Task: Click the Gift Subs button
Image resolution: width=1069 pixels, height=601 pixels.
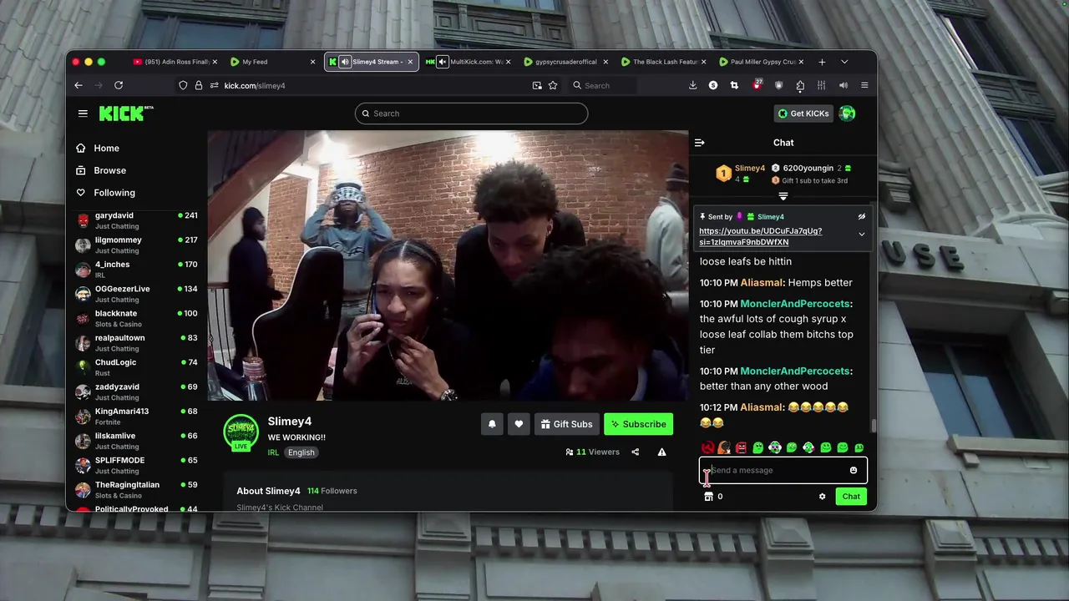Action: (x=566, y=424)
